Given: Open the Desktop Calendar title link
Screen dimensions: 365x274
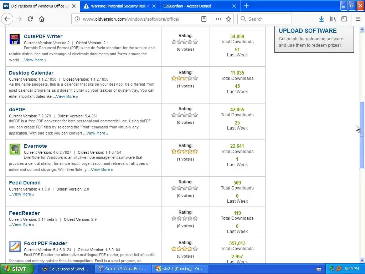Looking at the screenshot, I should click(31, 73).
